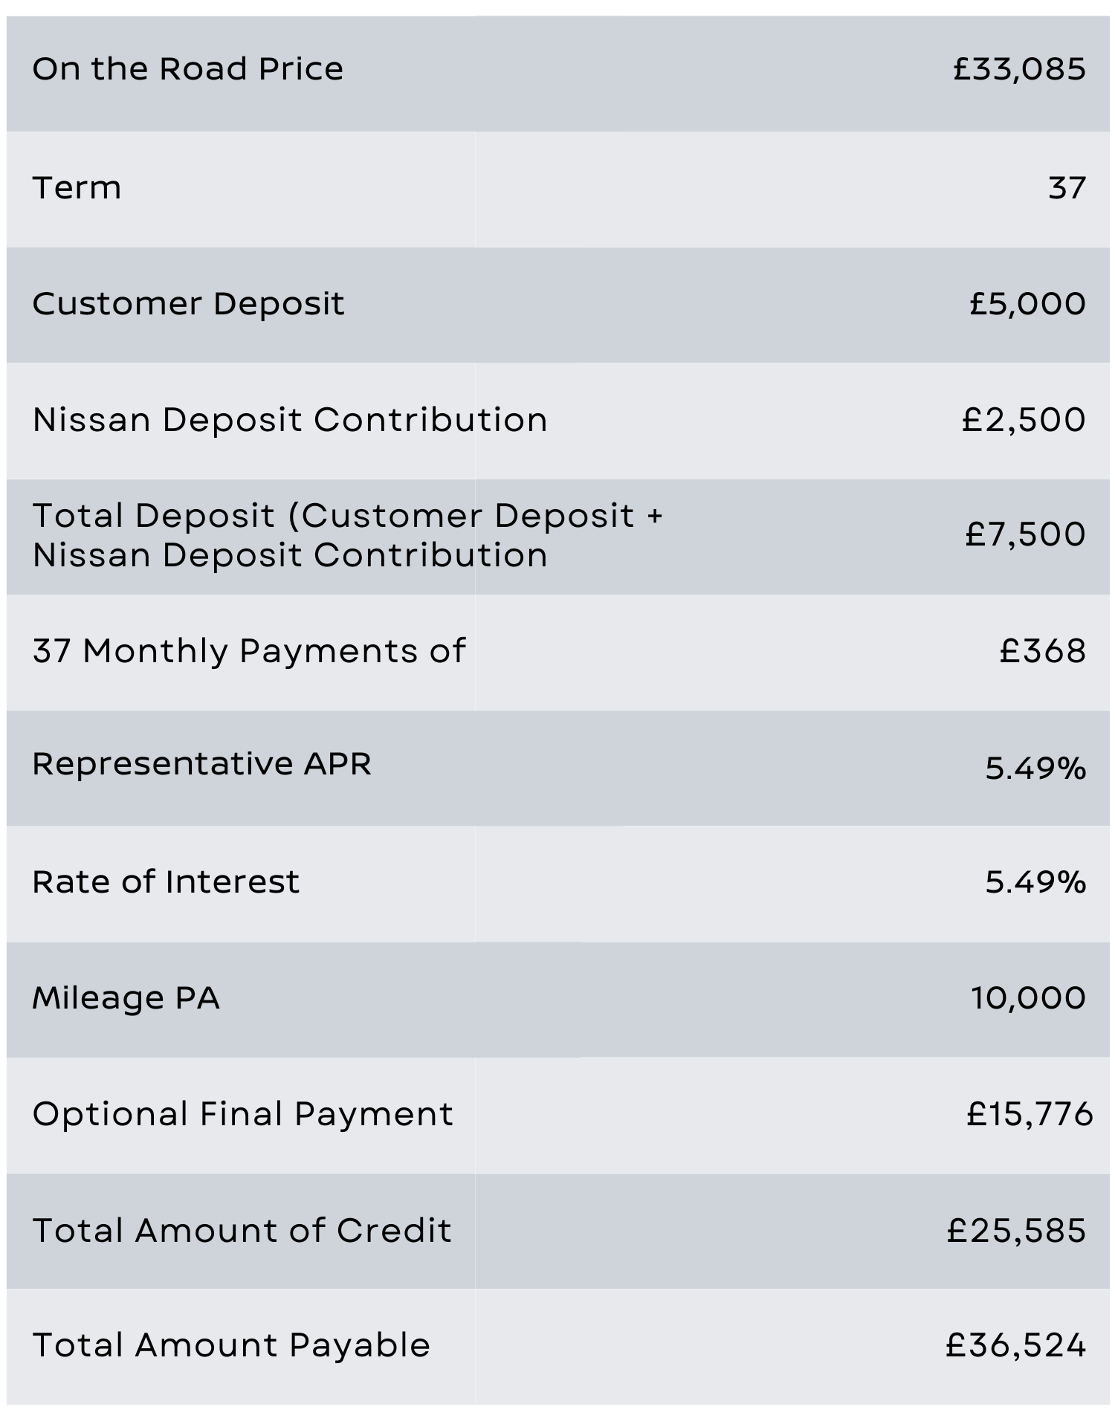Select the £2,500 contribution value

pos(1024,420)
